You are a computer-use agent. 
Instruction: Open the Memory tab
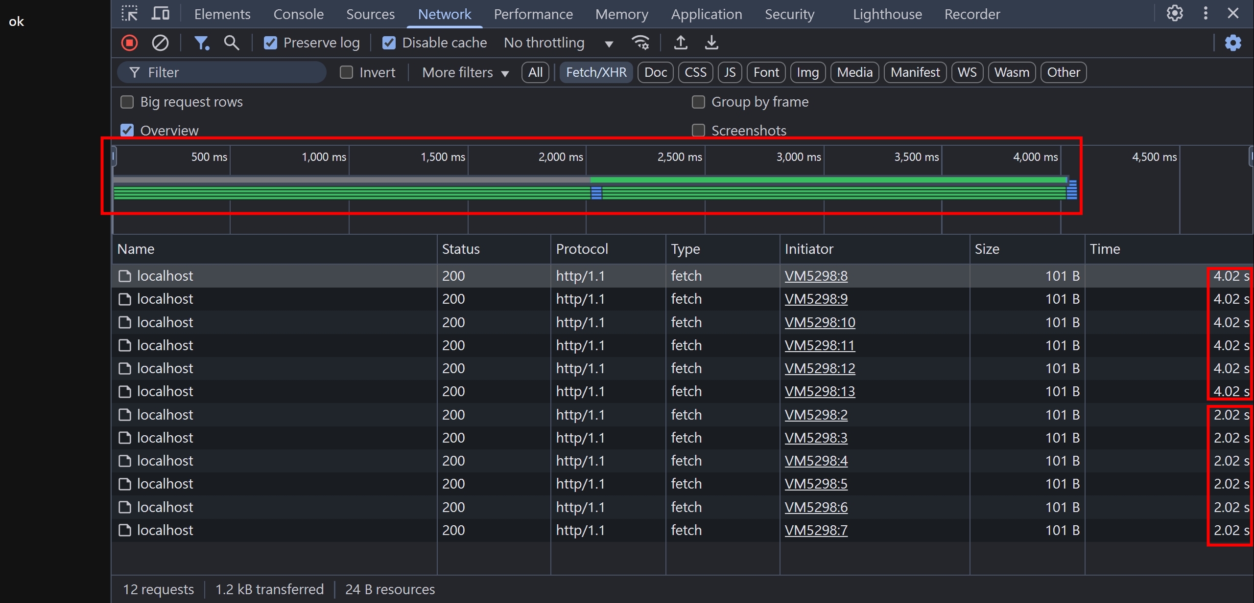tap(621, 14)
